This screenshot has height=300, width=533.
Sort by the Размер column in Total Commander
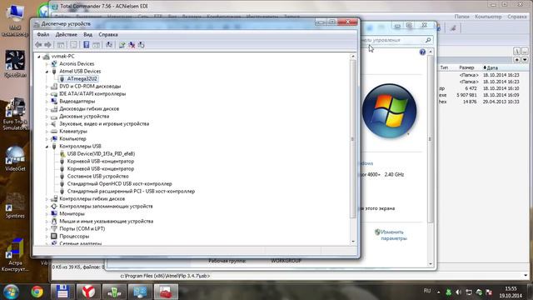pos(466,67)
